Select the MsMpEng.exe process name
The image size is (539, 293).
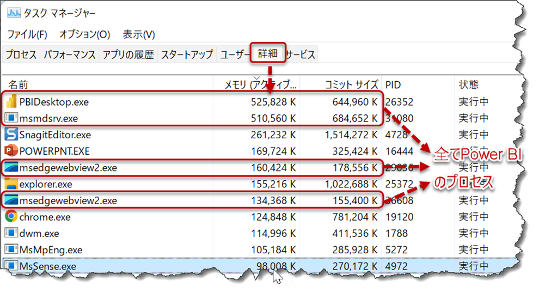pyautogui.click(x=51, y=250)
